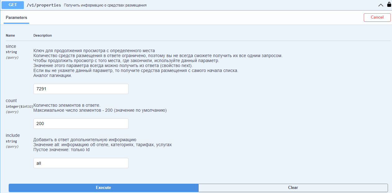Click the text 'Аналог пагинации.'
Image resolution: width=392 pixels, height=193 pixels.
coord(53,76)
